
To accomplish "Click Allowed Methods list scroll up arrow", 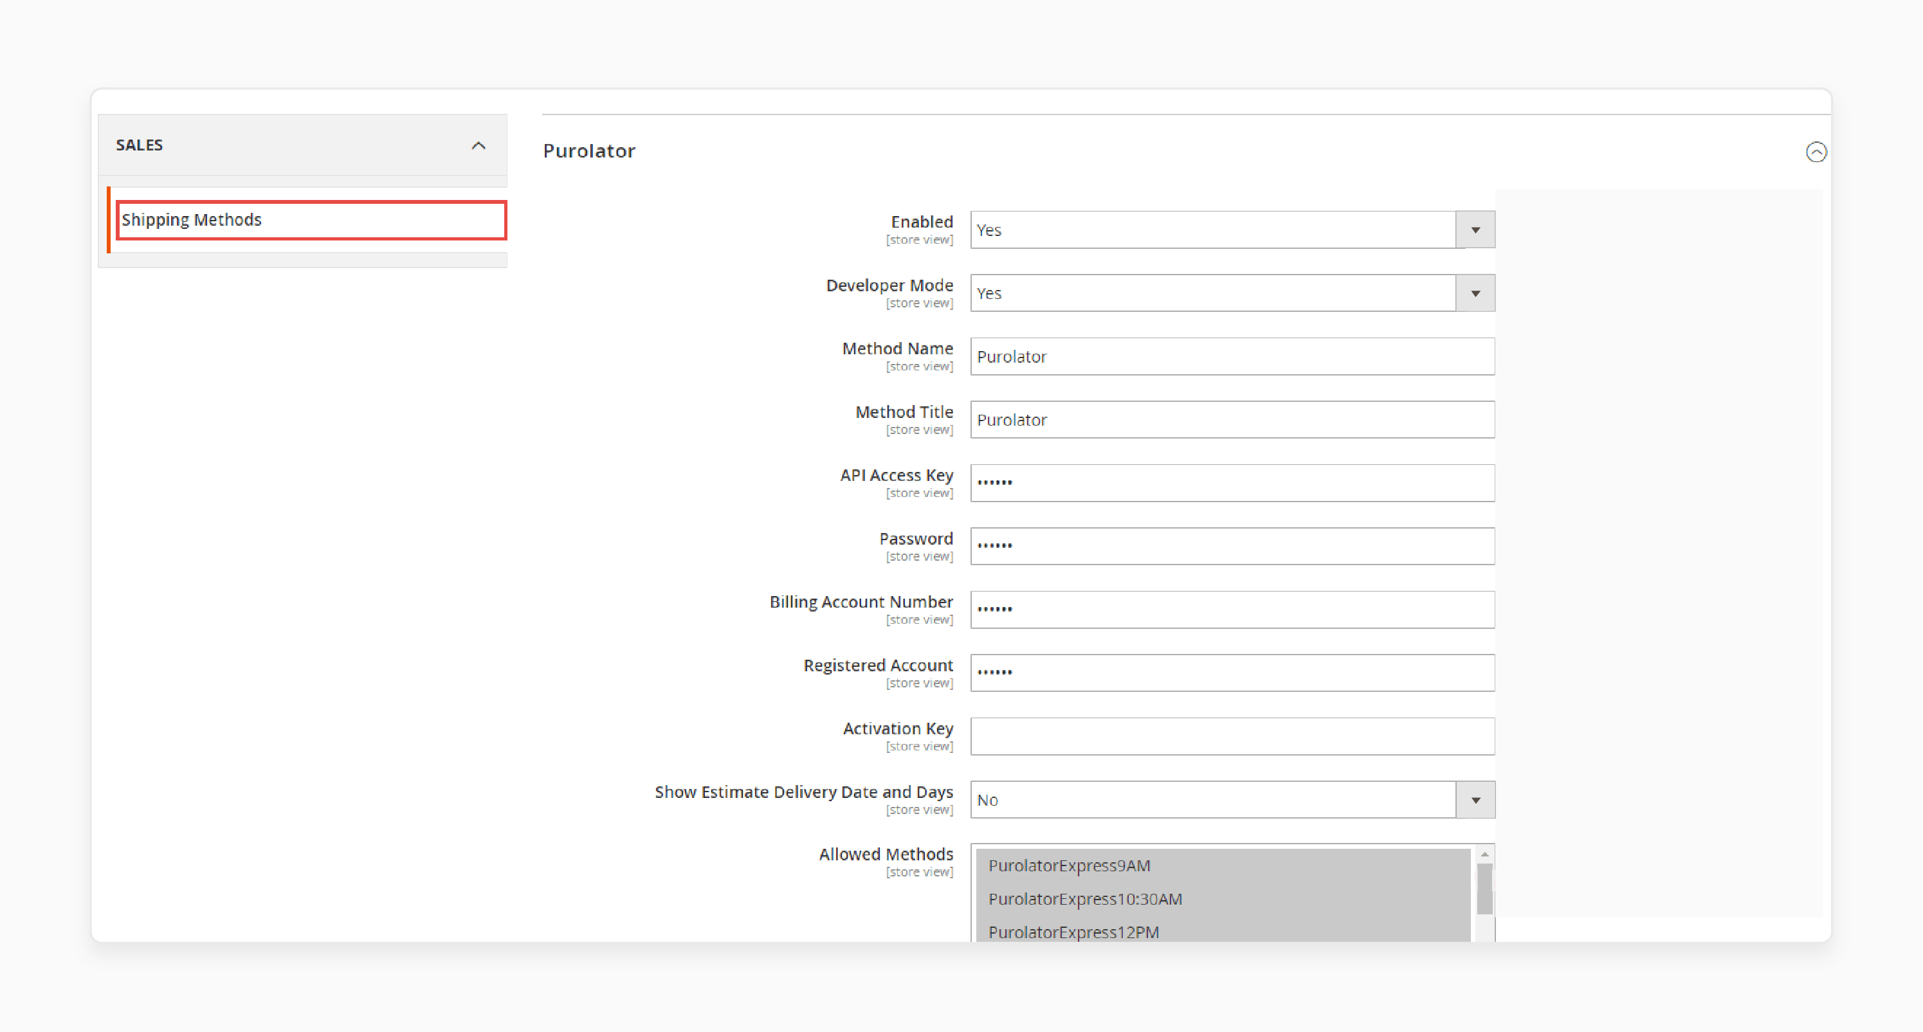I will pyautogui.click(x=1484, y=855).
